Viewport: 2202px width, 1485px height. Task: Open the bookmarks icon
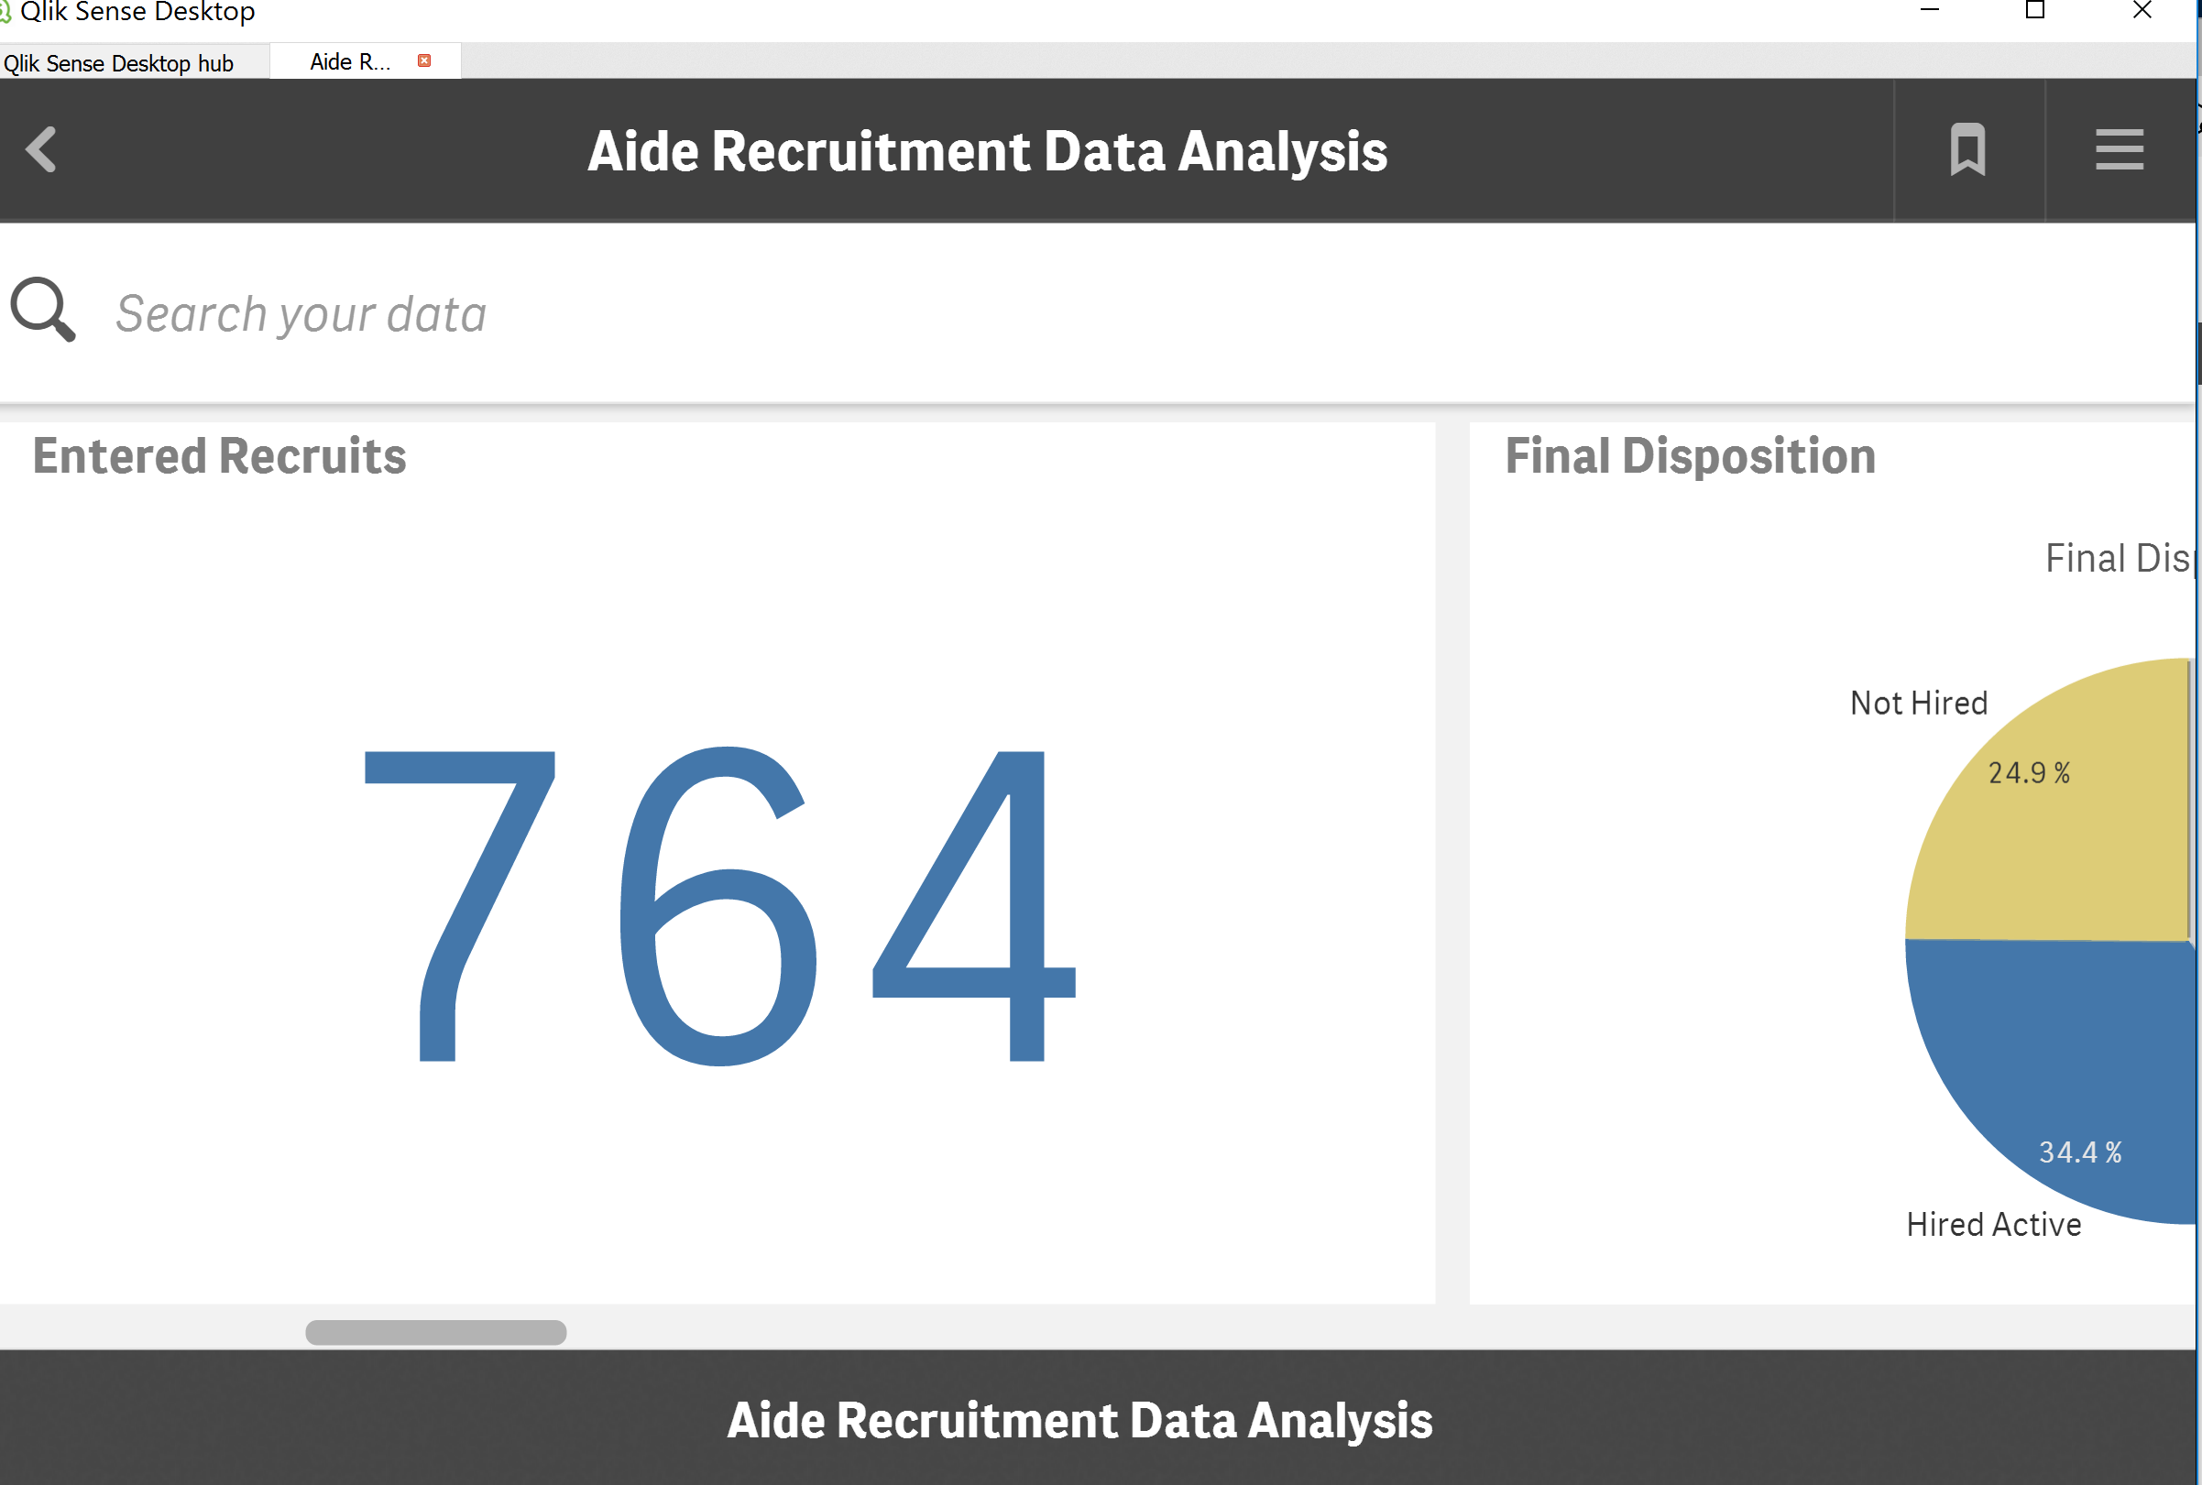pyautogui.click(x=1967, y=149)
